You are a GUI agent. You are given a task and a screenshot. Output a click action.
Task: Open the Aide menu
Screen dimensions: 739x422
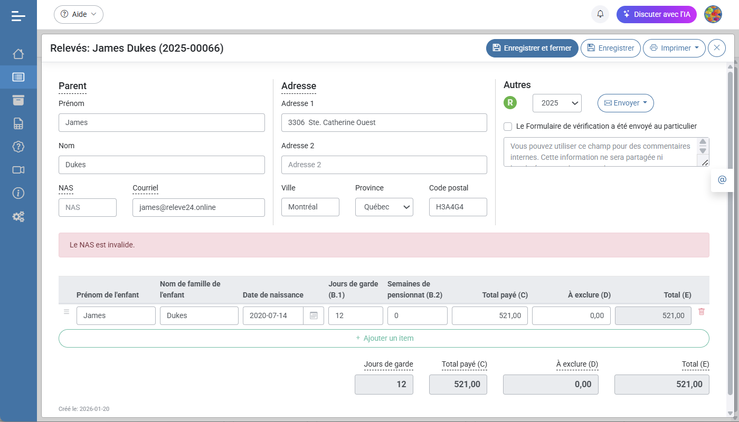[79, 14]
